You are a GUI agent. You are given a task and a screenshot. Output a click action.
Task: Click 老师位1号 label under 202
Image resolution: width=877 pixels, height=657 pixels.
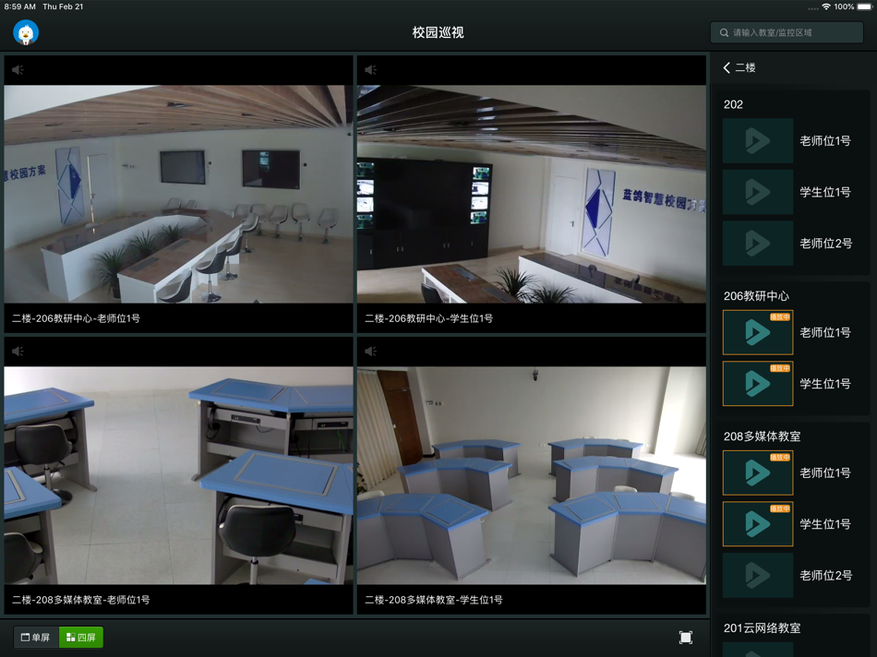point(825,141)
